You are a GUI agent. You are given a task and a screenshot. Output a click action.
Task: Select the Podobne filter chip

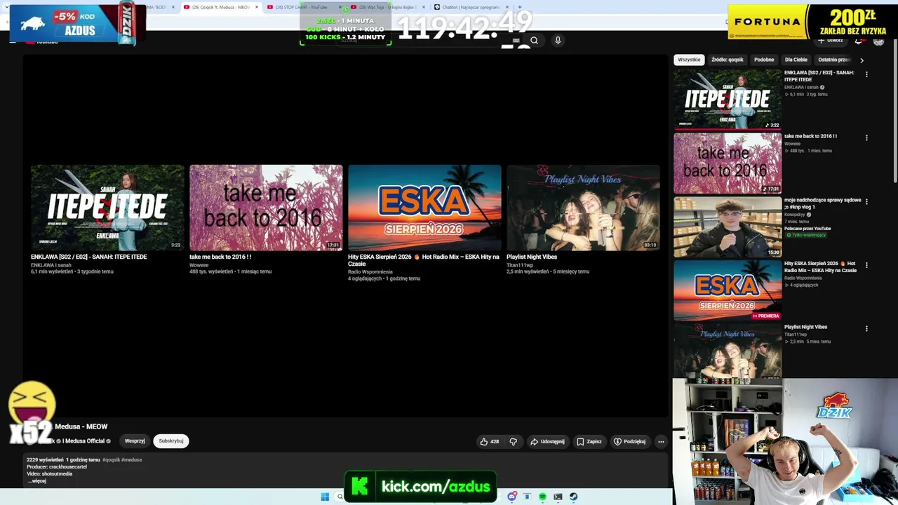click(x=764, y=60)
